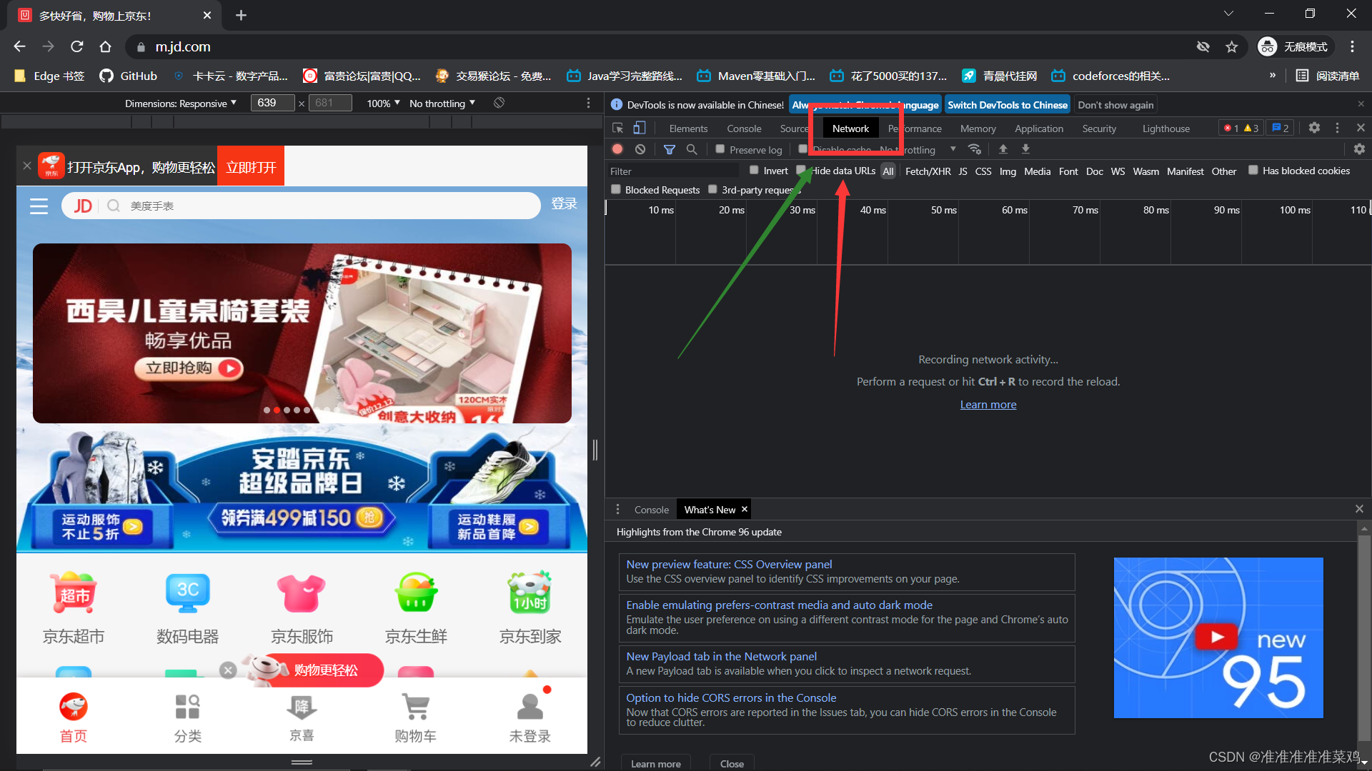Open 数码电器 category icon

(x=188, y=593)
